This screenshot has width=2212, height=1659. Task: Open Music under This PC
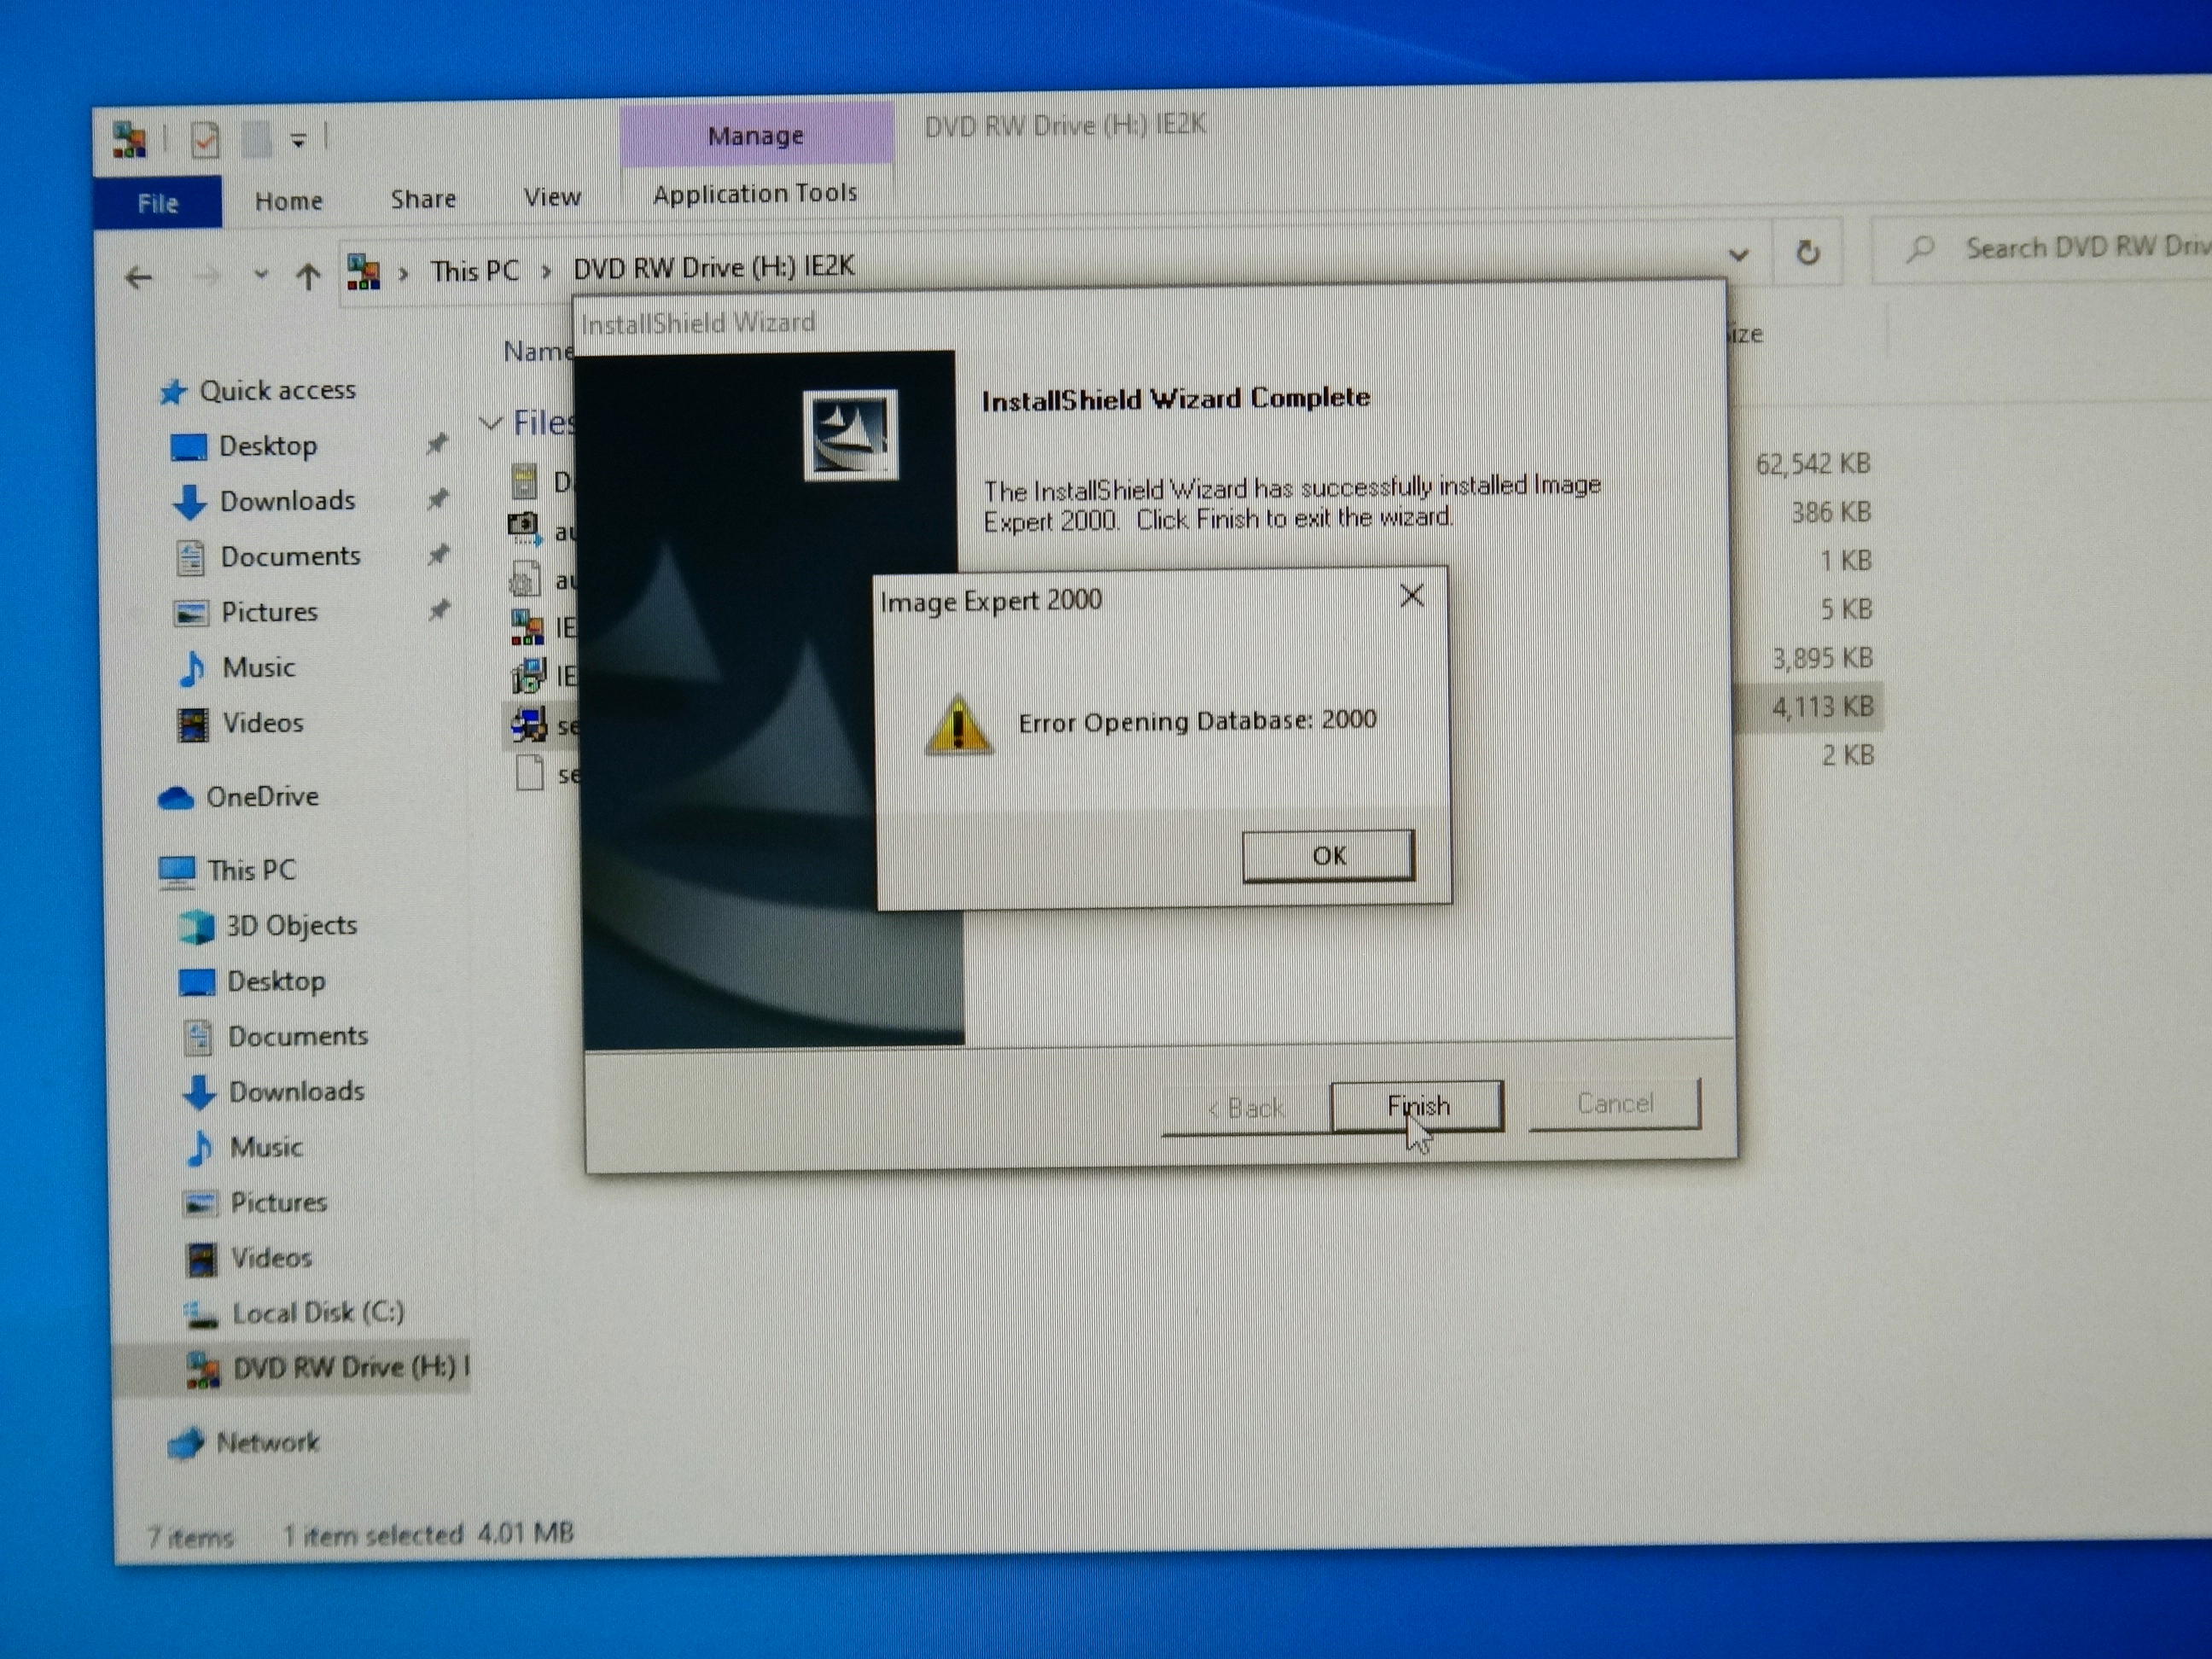click(x=266, y=1147)
